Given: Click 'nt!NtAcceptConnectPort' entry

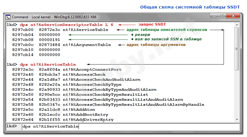Looking at the screenshot, I should click(92, 70).
